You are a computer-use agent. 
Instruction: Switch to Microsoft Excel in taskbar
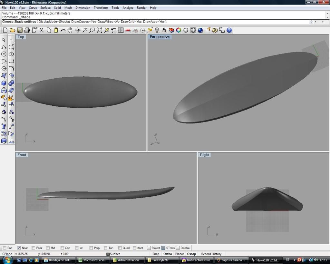(x=93, y=260)
